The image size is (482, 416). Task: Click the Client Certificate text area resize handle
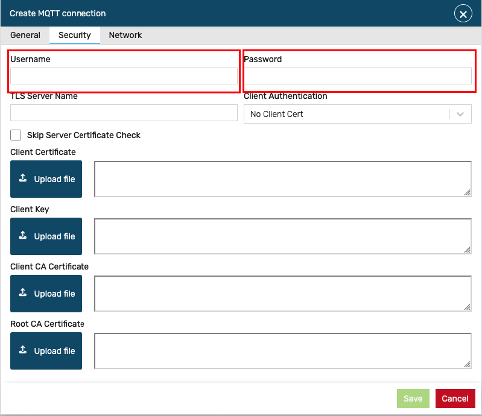(x=468, y=193)
